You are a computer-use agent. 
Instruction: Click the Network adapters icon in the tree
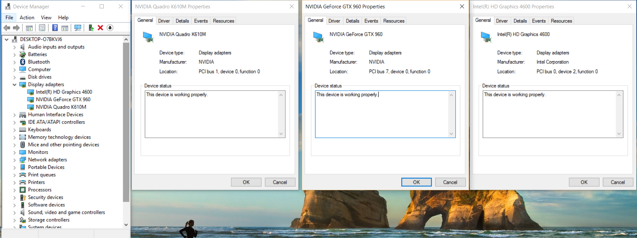[22, 160]
